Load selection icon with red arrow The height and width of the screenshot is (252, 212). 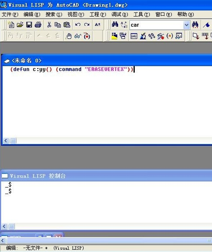click(205, 36)
